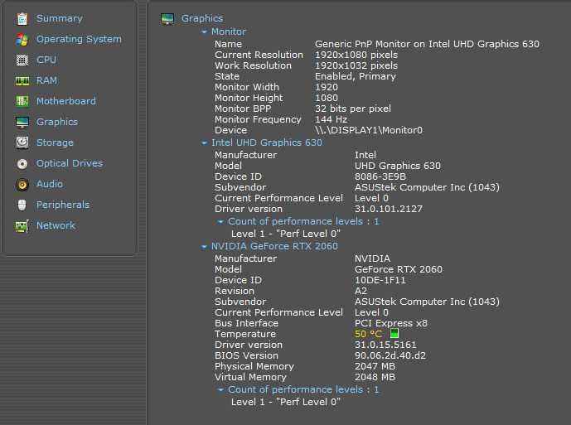Click the Network card icon
The width and height of the screenshot is (571, 425).
pyautogui.click(x=22, y=226)
